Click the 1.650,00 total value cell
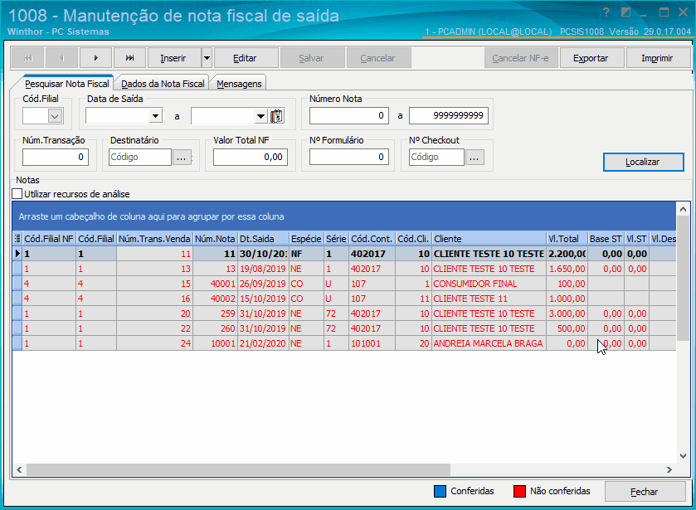This screenshot has width=696, height=510. 567,269
